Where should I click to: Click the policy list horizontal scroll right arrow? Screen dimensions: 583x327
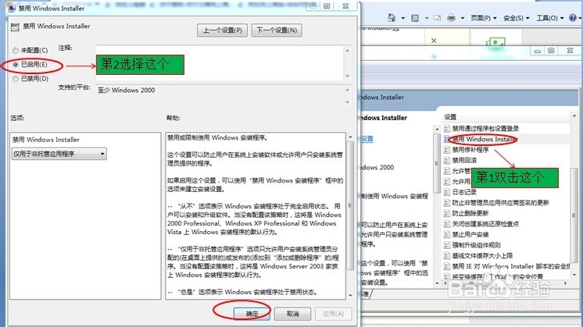pos(565,283)
